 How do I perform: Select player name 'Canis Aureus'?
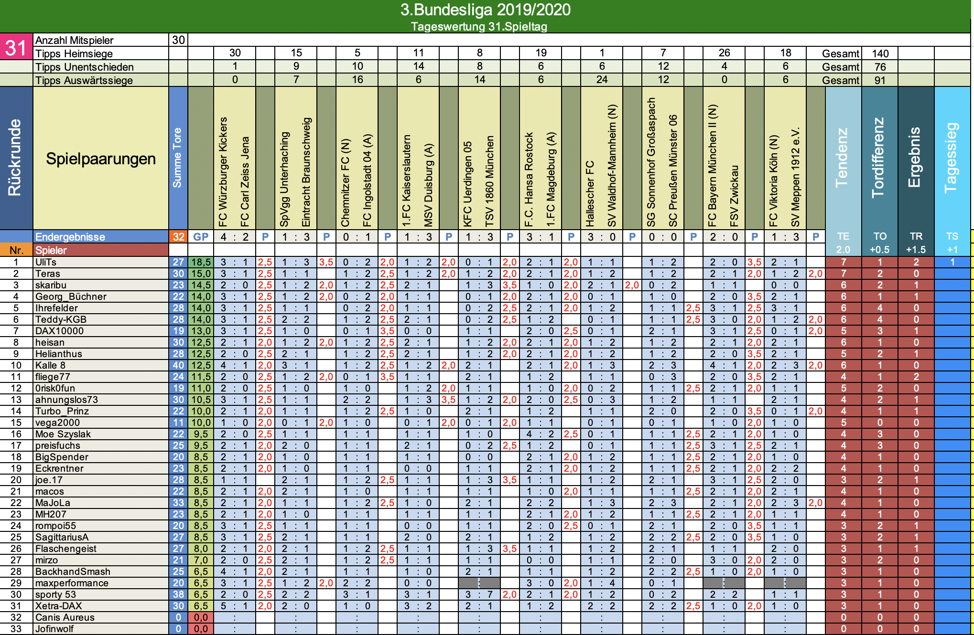click(x=65, y=617)
